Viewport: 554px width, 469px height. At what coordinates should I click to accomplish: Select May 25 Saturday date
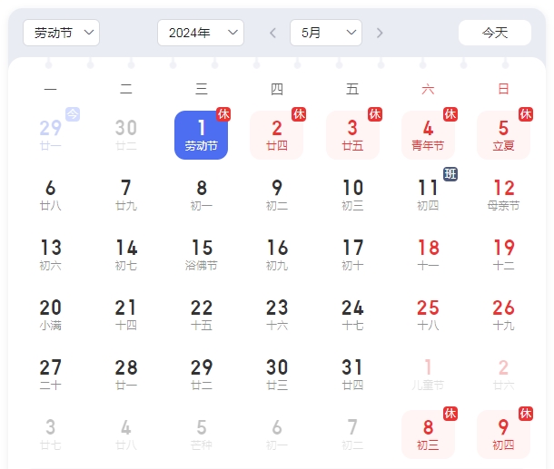[x=428, y=315]
